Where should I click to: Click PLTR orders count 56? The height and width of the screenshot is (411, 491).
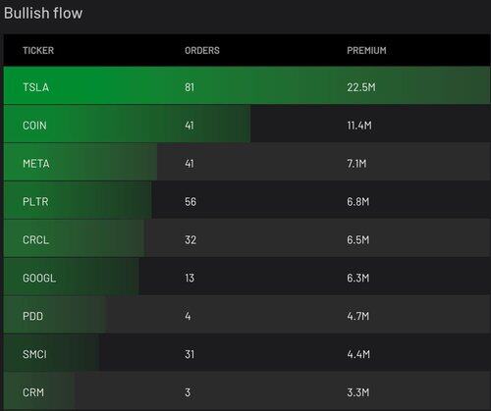[x=191, y=201]
